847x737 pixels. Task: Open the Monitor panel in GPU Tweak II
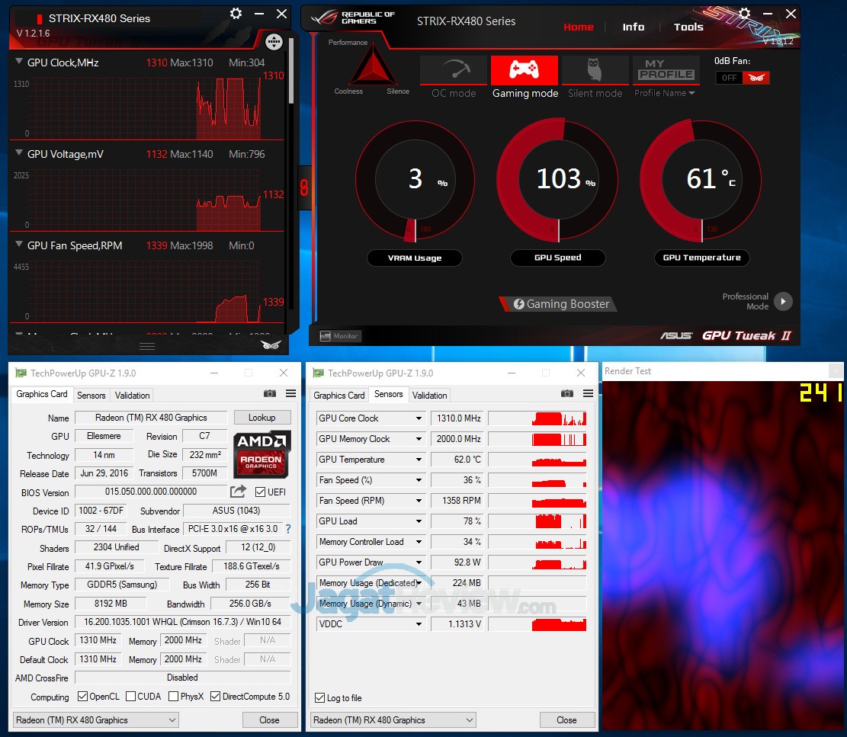[338, 335]
